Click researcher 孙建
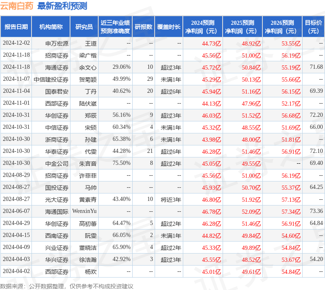Viewport: 325px width, 290px height. (91, 140)
